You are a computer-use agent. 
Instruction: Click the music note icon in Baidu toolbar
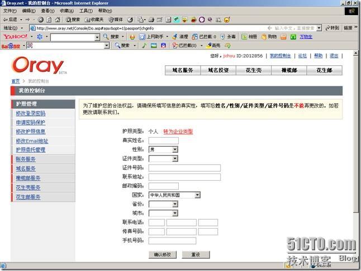coord(144,46)
